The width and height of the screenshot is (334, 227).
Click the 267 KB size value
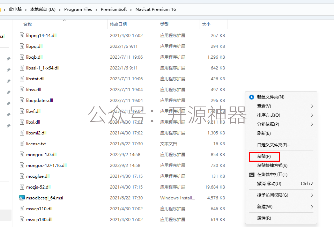tap(218, 35)
